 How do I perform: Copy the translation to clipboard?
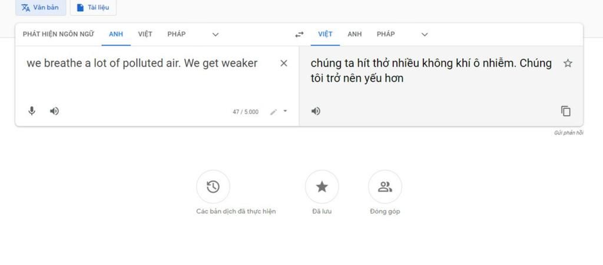(x=566, y=111)
